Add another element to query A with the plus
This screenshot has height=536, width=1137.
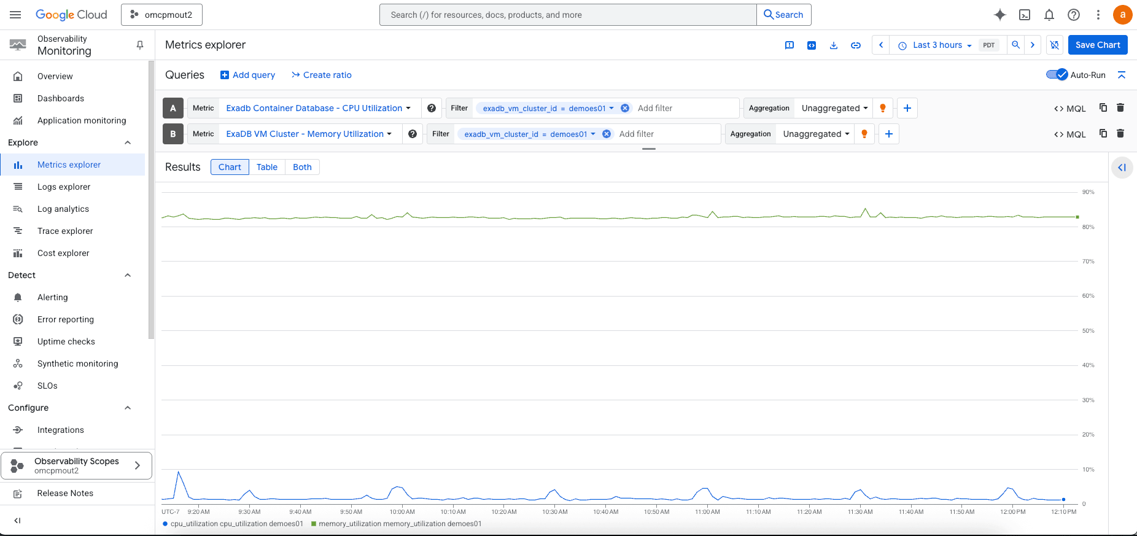point(907,108)
